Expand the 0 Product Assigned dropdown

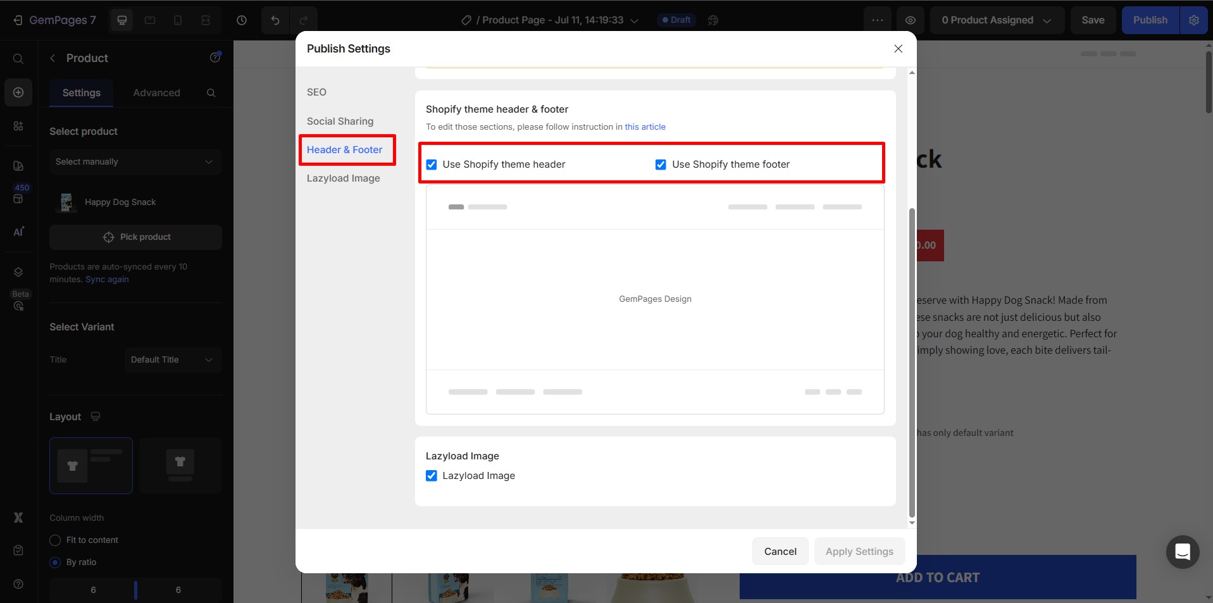pyautogui.click(x=996, y=20)
